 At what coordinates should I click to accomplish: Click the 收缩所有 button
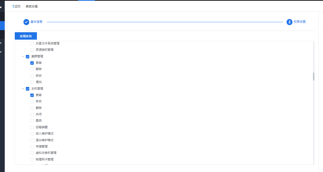tap(26, 36)
